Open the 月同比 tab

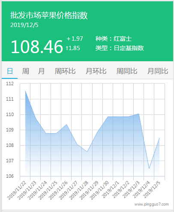pos(158,71)
